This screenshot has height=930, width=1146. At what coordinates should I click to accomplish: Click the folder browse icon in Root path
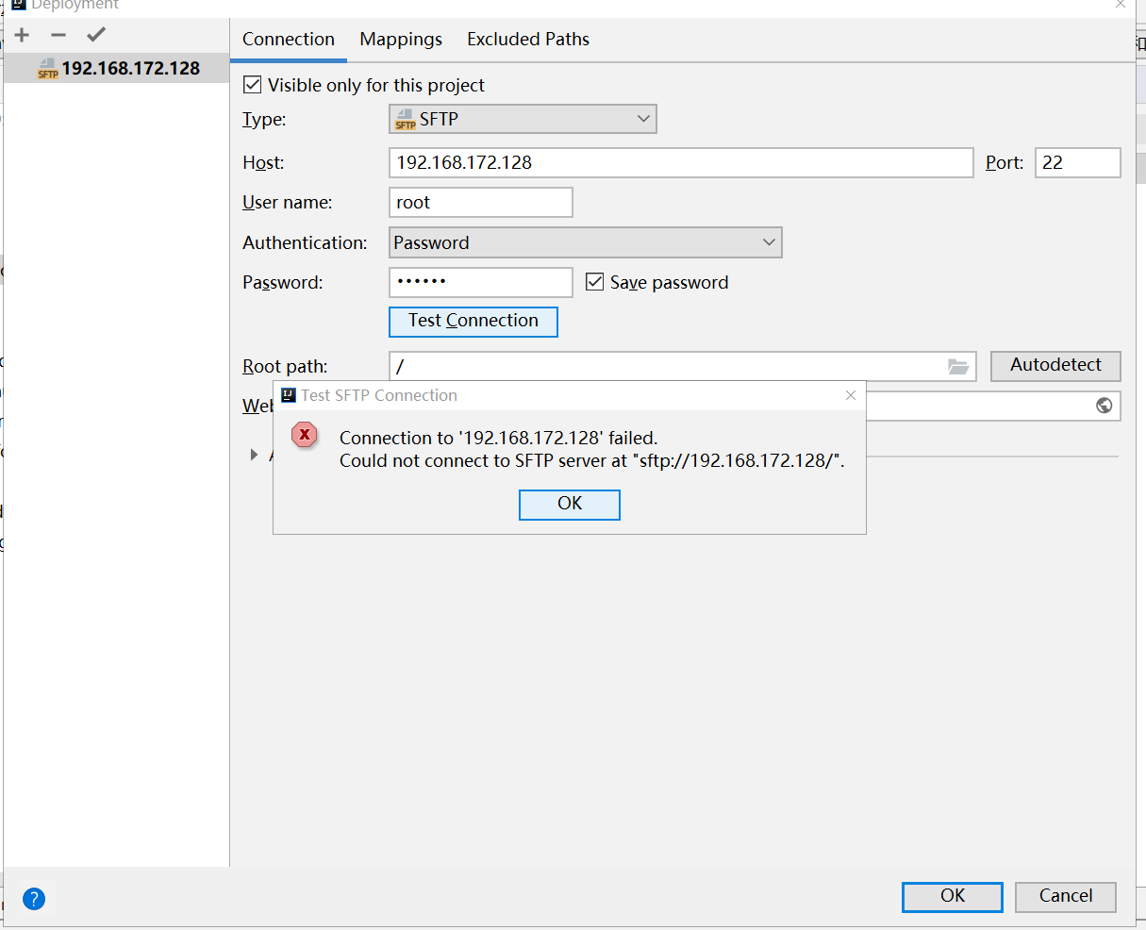pos(957,366)
